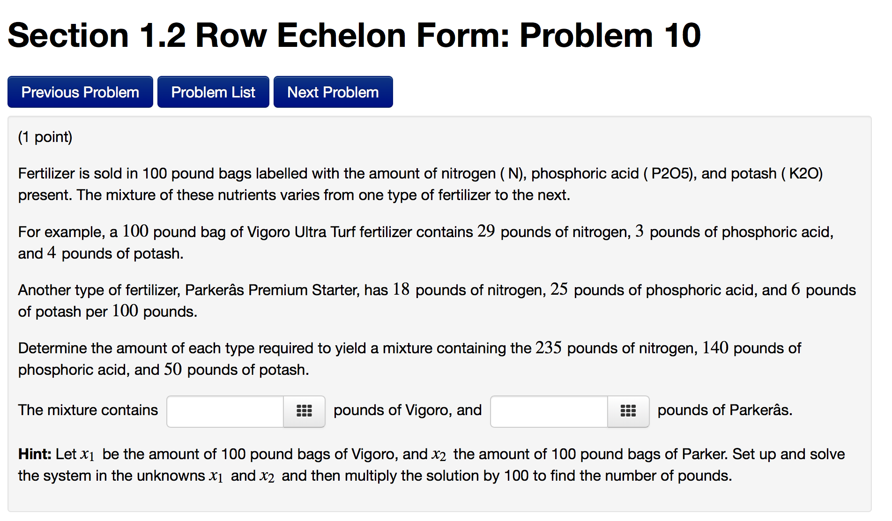892x521 pixels.
Task: Go back to Problem 9 with Previous Problem
Action: 80,92
